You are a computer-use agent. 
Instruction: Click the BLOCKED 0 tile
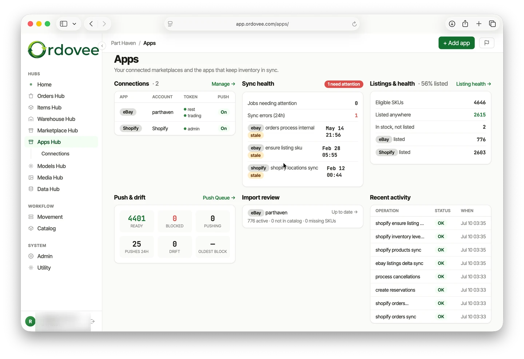(175, 221)
